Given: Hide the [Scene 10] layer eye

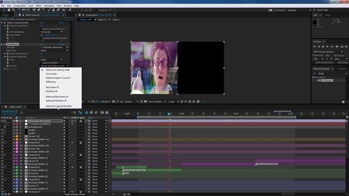Looking at the screenshot, I should click(2, 149).
